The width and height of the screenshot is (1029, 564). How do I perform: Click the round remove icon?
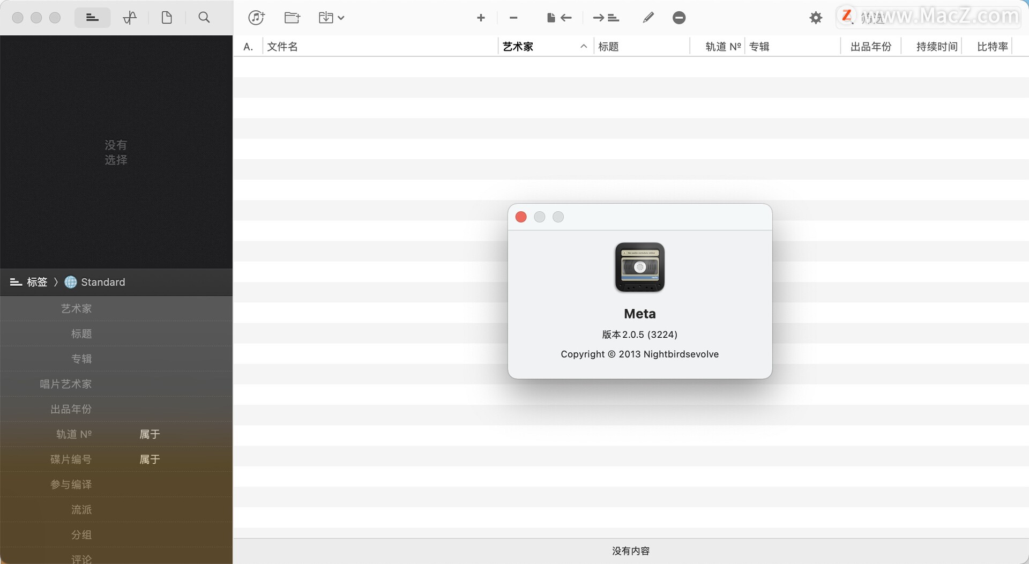click(679, 18)
